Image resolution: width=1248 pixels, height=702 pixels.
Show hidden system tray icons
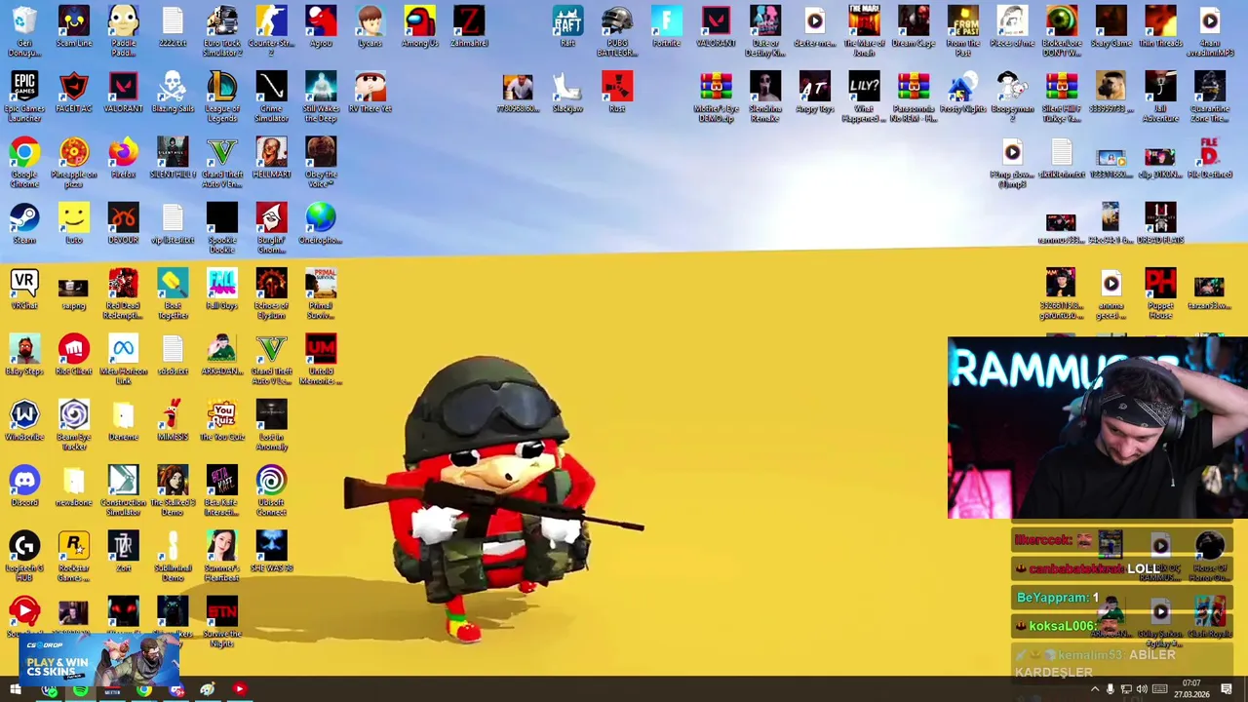[1094, 690]
